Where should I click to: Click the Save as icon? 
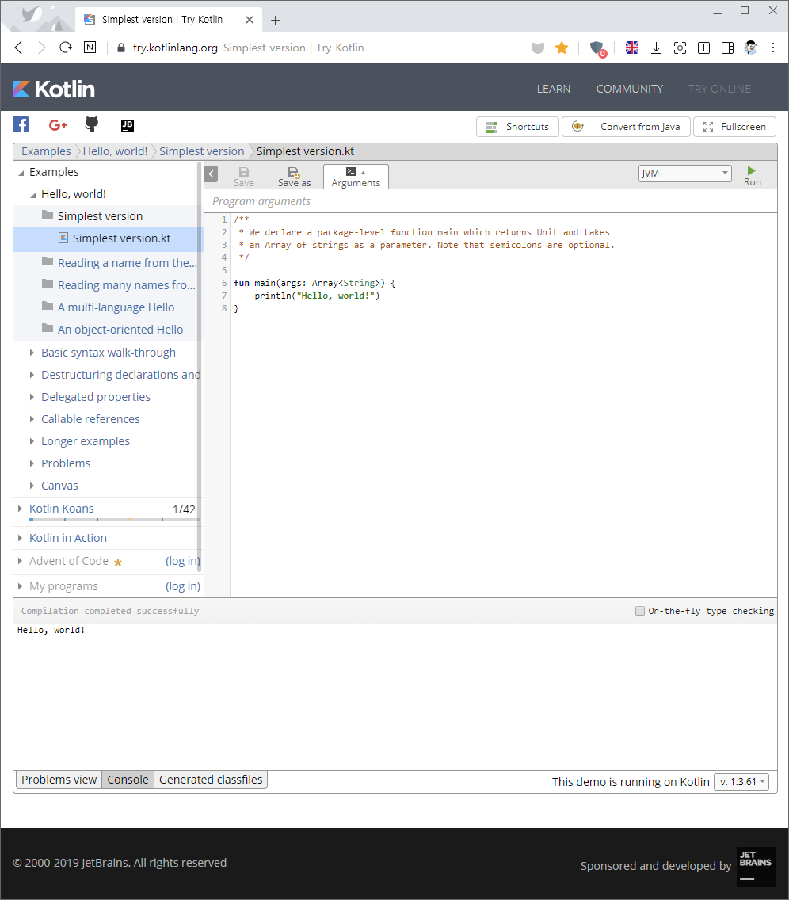pyautogui.click(x=294, y=176)
